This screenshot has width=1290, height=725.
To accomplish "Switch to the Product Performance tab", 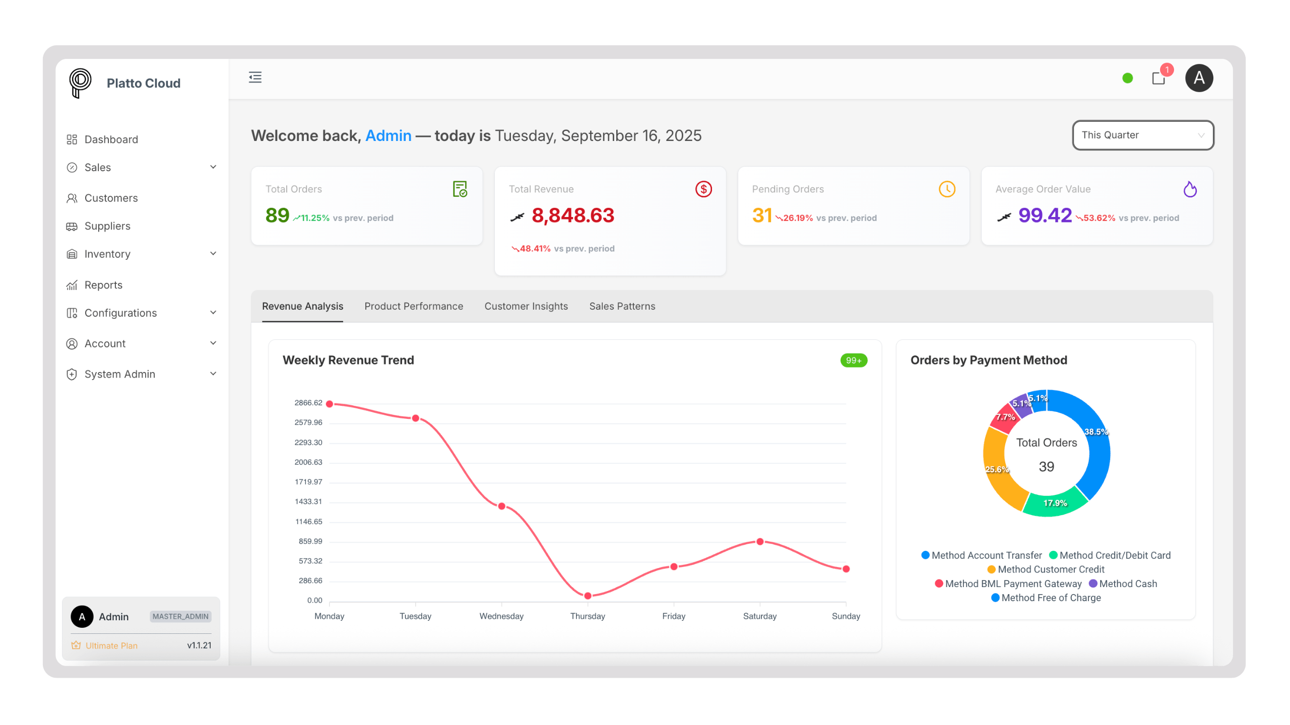I will (413, 306).
